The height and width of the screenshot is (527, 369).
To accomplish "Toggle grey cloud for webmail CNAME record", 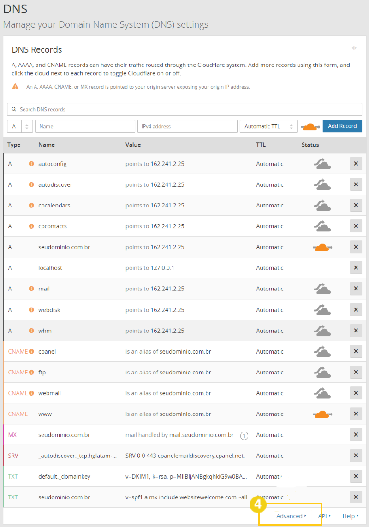I will point(322,393).
